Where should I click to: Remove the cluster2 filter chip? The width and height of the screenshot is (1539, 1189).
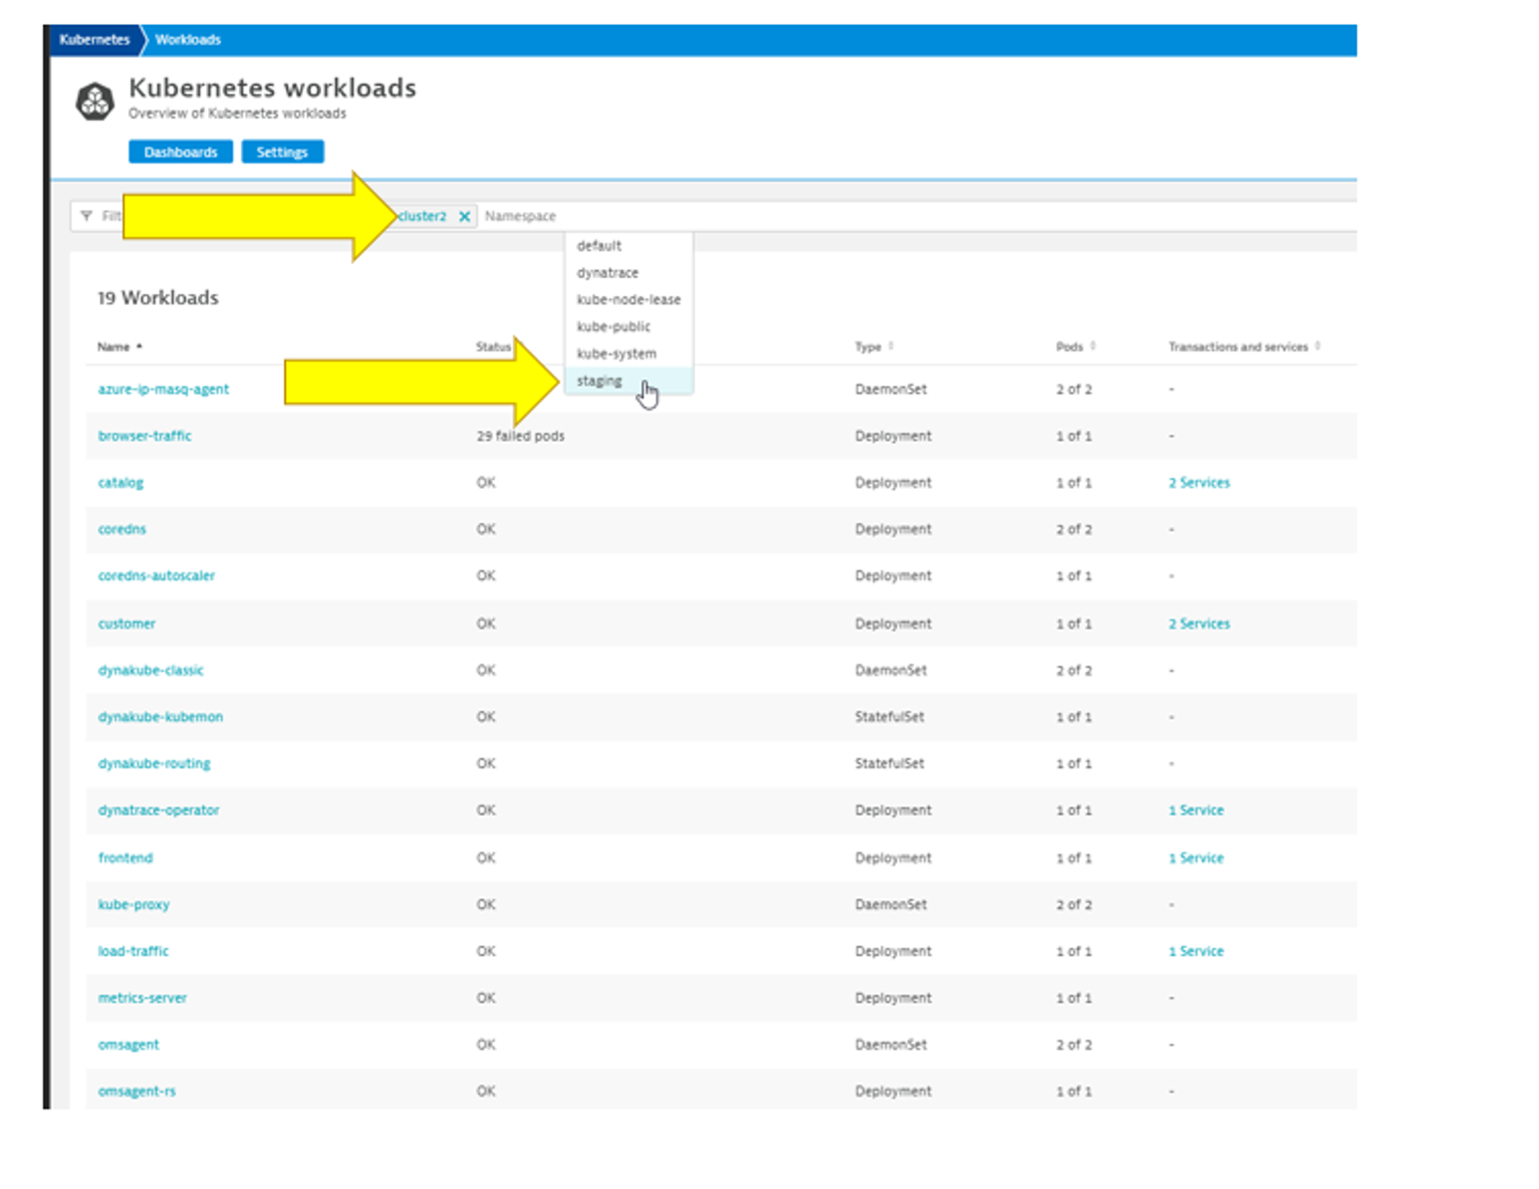point(464,216)
